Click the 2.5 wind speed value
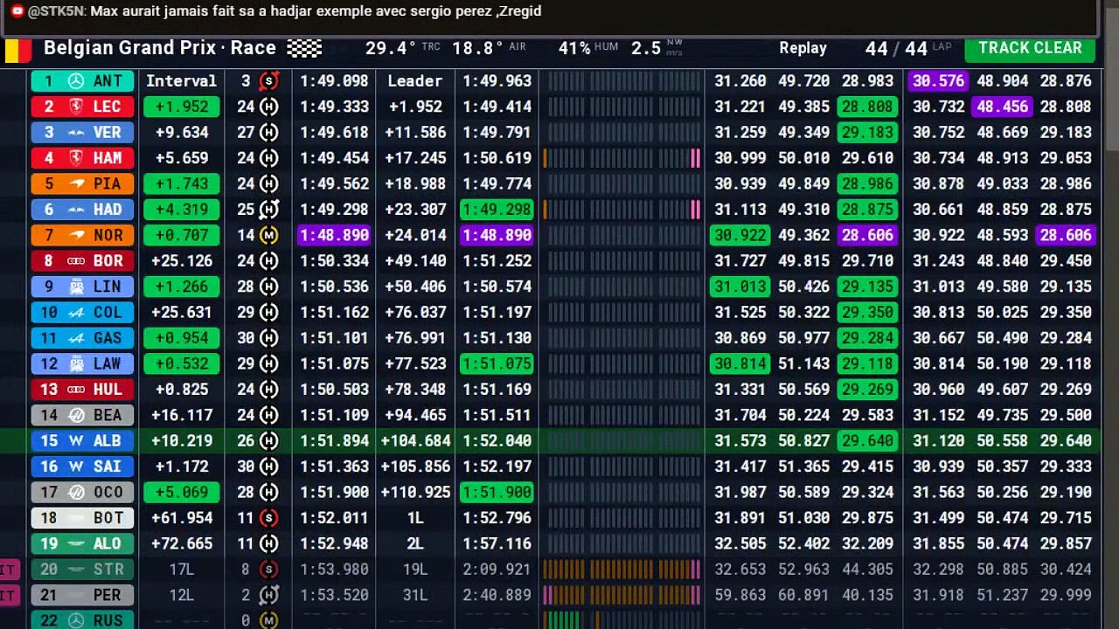The height and width of the screenshot is (629, 1119). point(646,48)
